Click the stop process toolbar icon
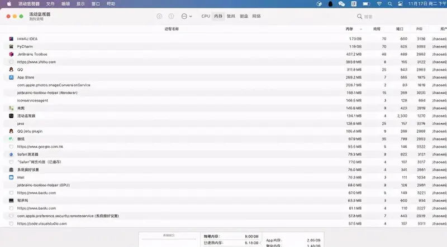The width and height of the screenshot is (447, 247). pyautogui.click(x=159, y=17)
